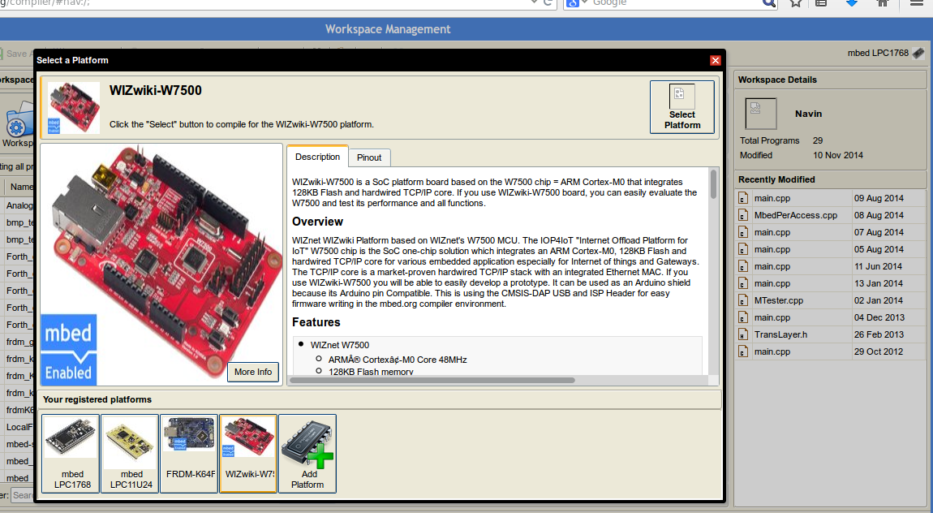Open MTester.cpp from the recent files
This screenshot has height=513, width=933.
(x=778, y=300)
